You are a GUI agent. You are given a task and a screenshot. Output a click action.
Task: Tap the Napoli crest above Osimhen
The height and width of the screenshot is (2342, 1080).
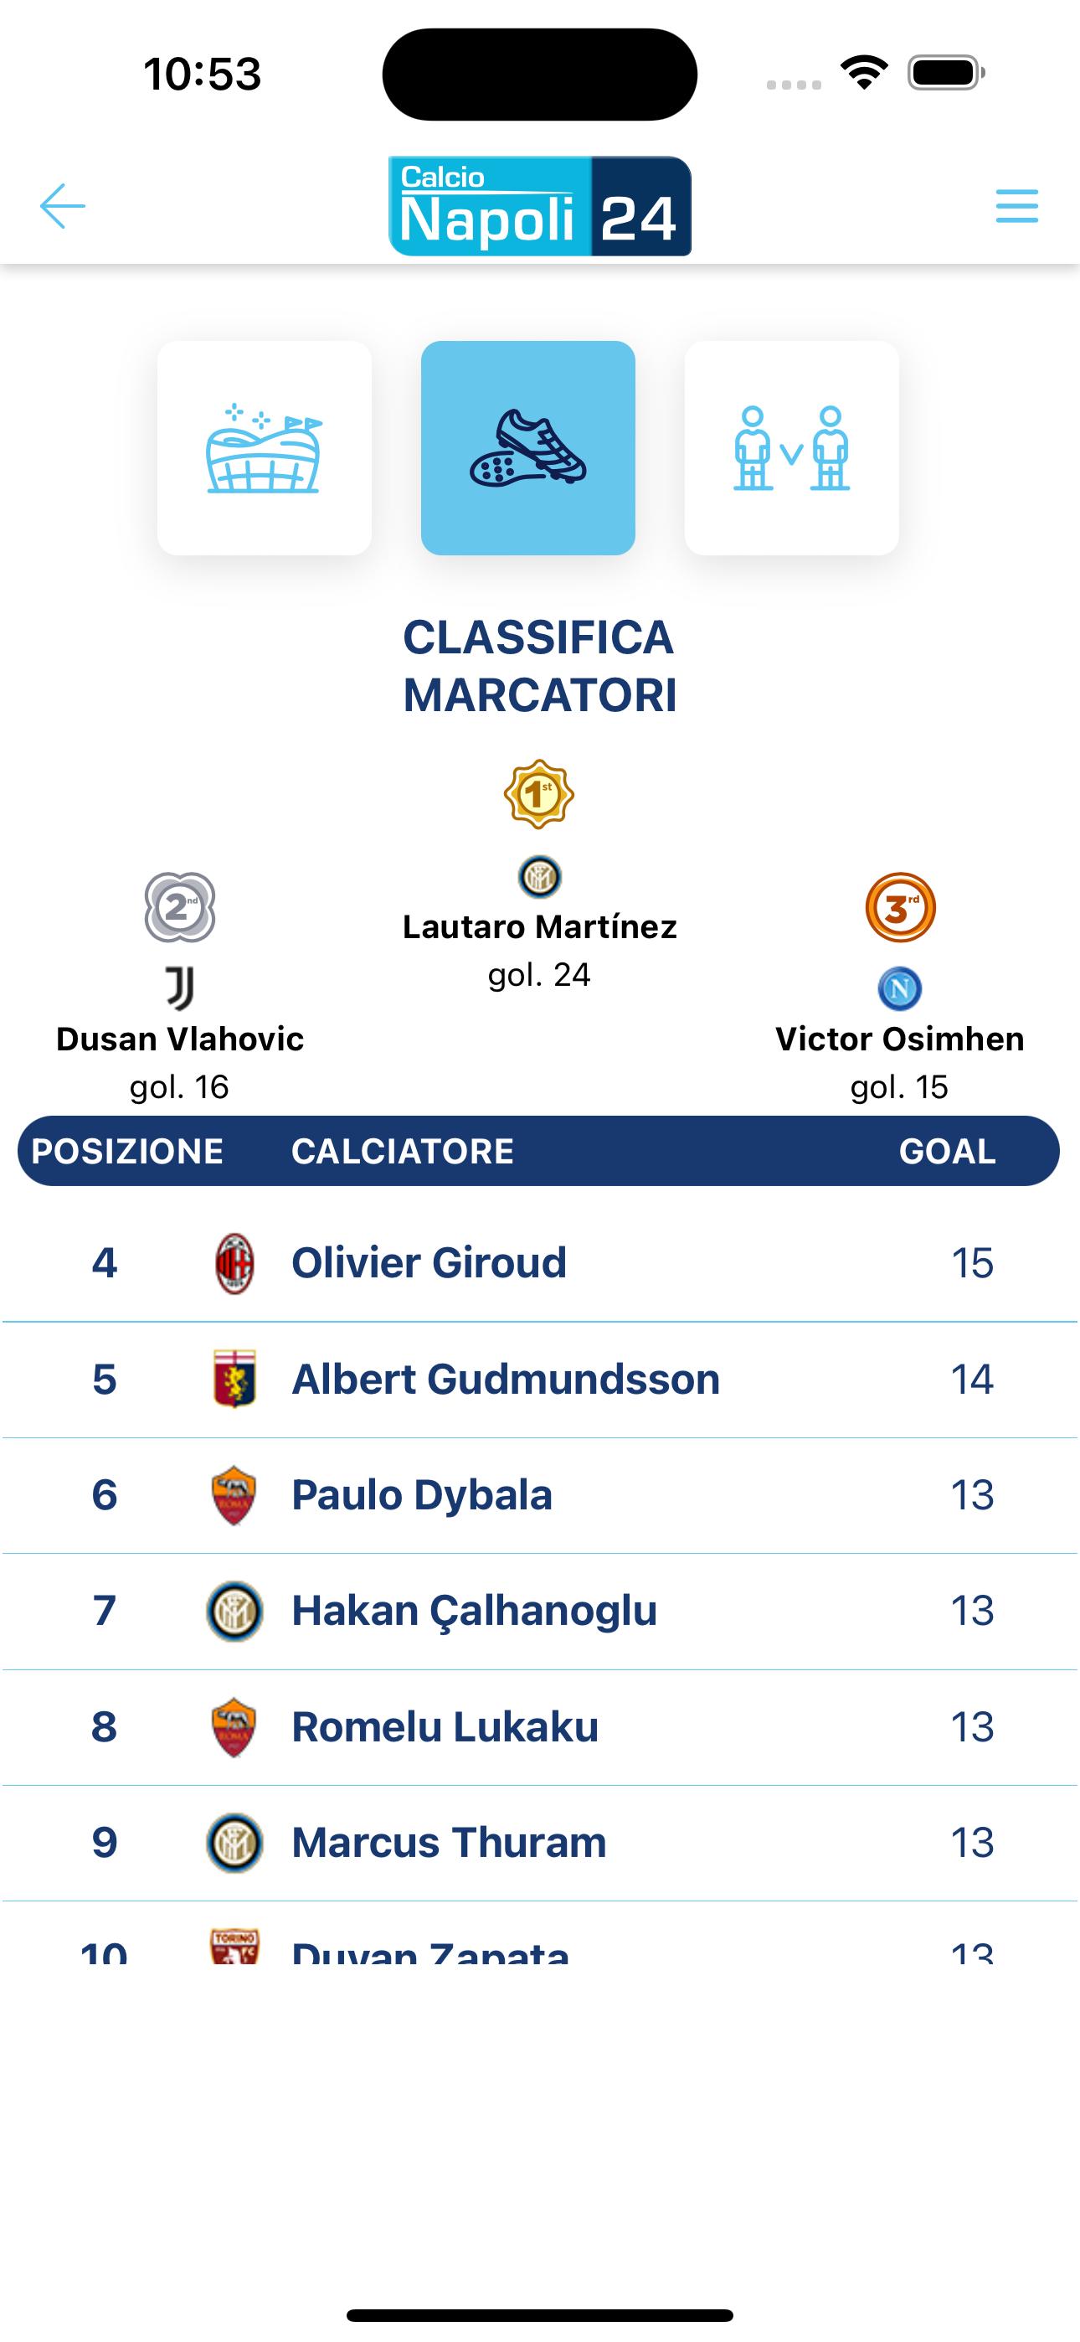tap(900, 988)
